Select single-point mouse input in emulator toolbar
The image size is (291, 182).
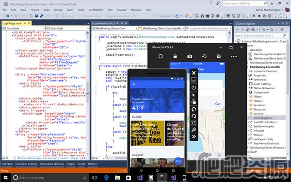click(194, 95)
